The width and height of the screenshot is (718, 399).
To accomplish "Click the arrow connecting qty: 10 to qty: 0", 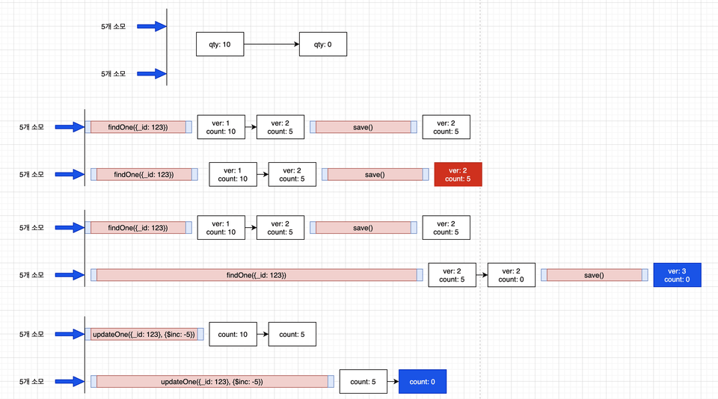I will pyautogui.click(x=271, y=44).
